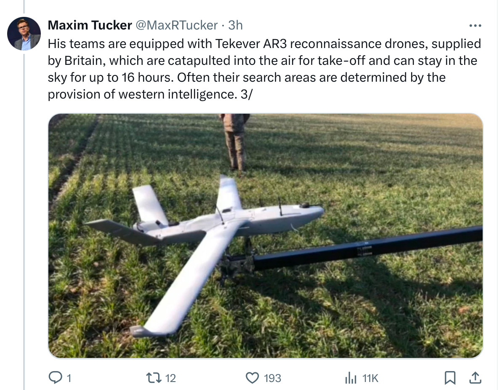Like the tweet with the heart icon

[x=252, y=378]
